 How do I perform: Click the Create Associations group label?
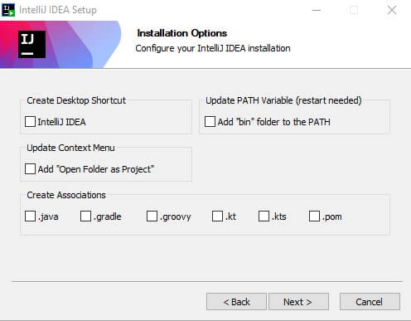point(66,195)
